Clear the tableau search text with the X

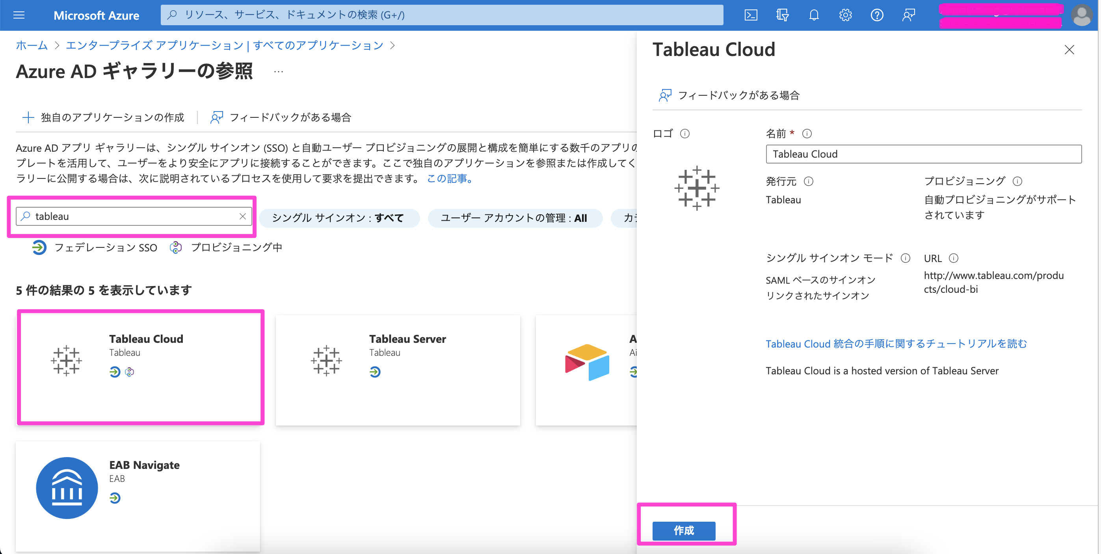242,216
